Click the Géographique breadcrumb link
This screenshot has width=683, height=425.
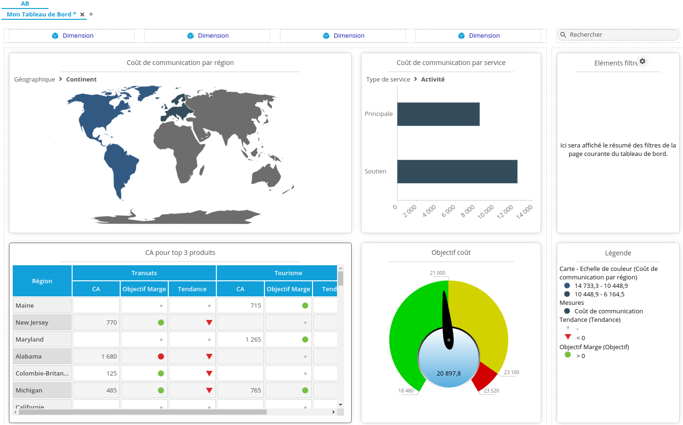(x=34, y=80)
